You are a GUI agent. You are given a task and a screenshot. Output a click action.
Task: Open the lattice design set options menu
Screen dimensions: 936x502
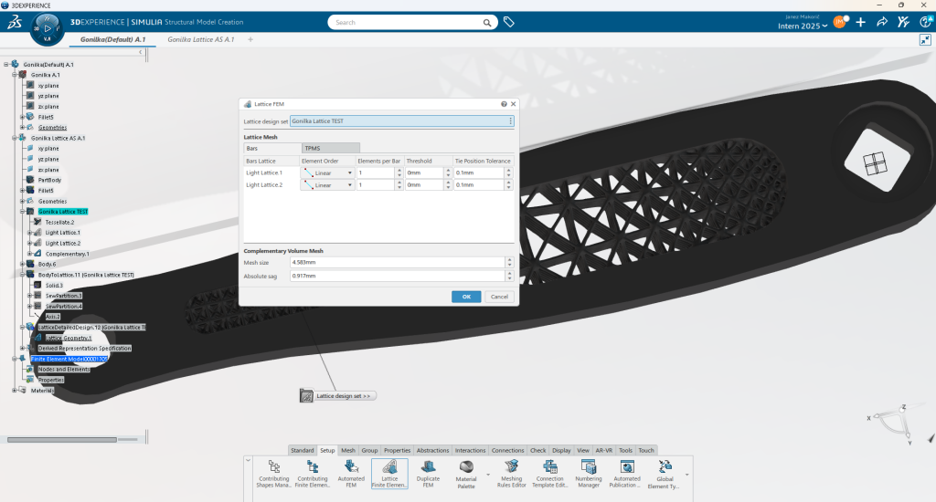(x=510, y=121)
